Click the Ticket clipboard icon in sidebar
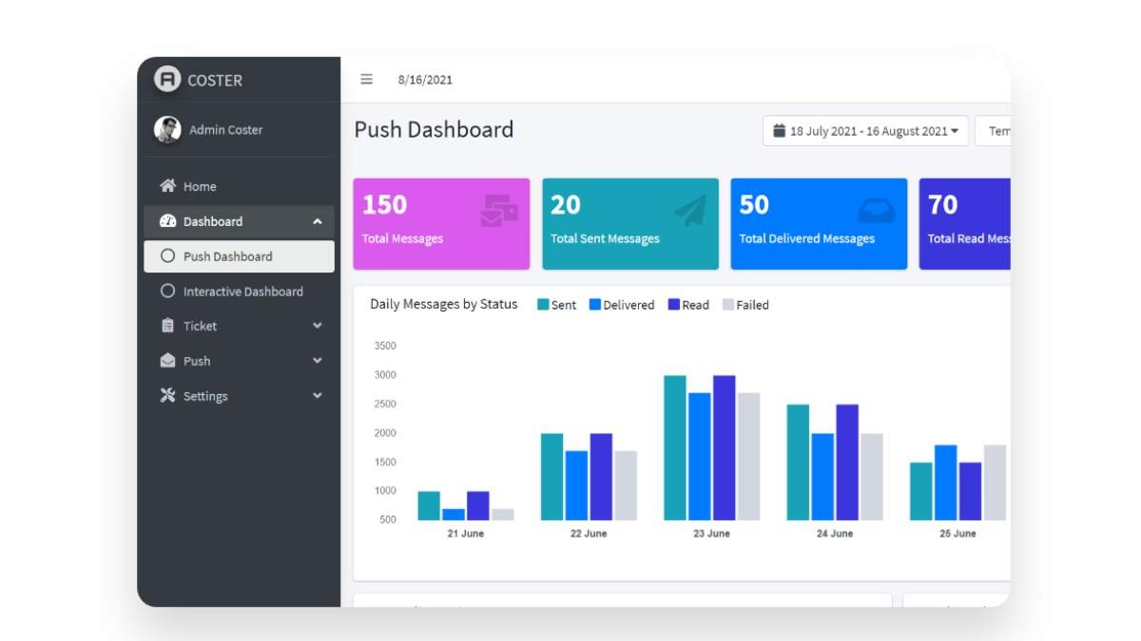 pos(168,326)
